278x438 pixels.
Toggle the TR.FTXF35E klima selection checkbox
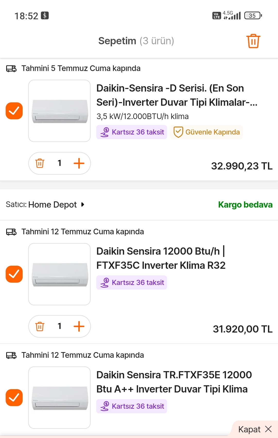point(14,398)
